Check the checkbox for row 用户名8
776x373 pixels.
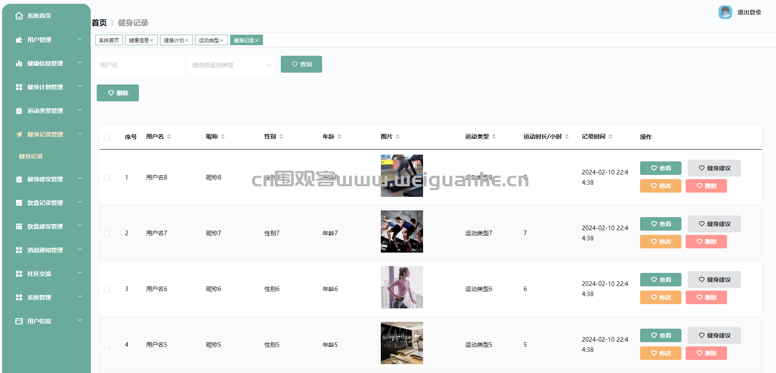(107, 177)
